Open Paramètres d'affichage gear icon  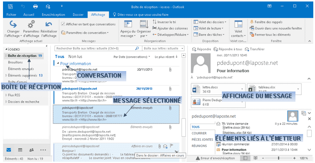click(x=31, y=25)
